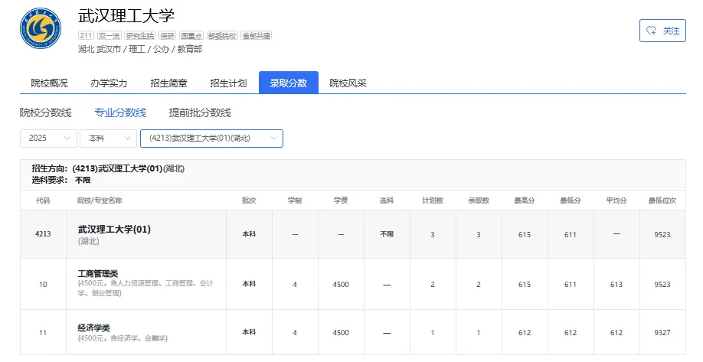
Task: Follow the university with 关注 button
Action: (662, 31)
